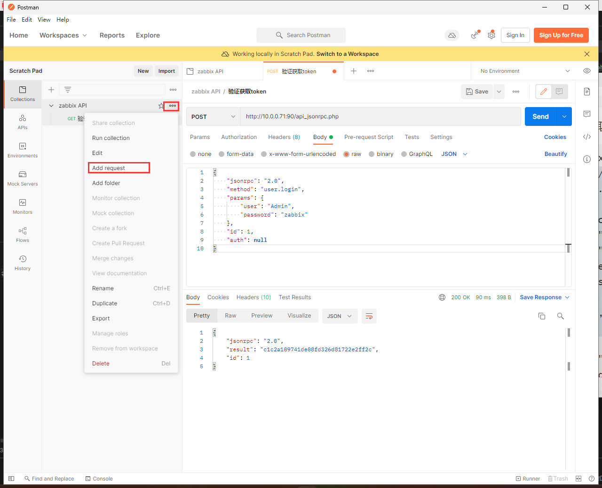602x488 pixels.
Task: Search within the response body
Action: point(561,316)
